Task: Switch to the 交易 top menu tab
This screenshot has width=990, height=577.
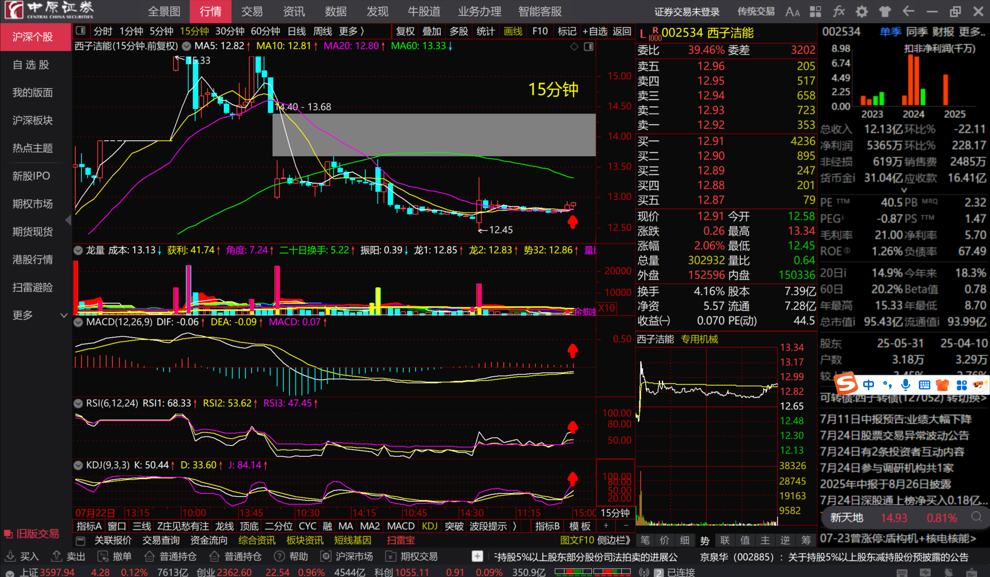Action: pos(252,11)
